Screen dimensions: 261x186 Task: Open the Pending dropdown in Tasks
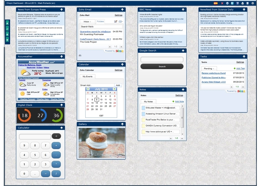[x=209, y=69]
